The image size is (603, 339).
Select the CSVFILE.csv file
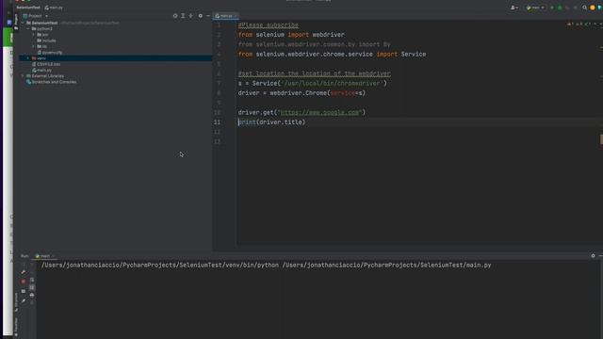(x=46, y=64)
